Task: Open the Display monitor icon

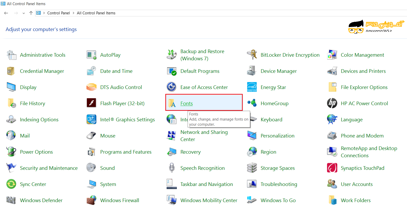Action: pyautogui.click(x=11, y=87)
